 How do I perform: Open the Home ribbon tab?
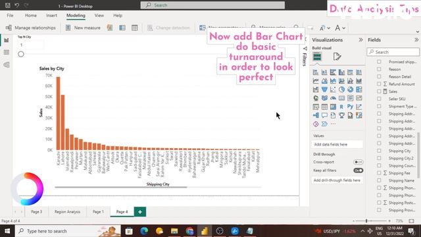[x=31, y=16]
